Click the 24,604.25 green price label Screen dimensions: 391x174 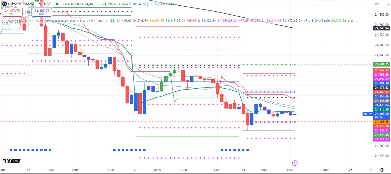click(x=382, y=64)
